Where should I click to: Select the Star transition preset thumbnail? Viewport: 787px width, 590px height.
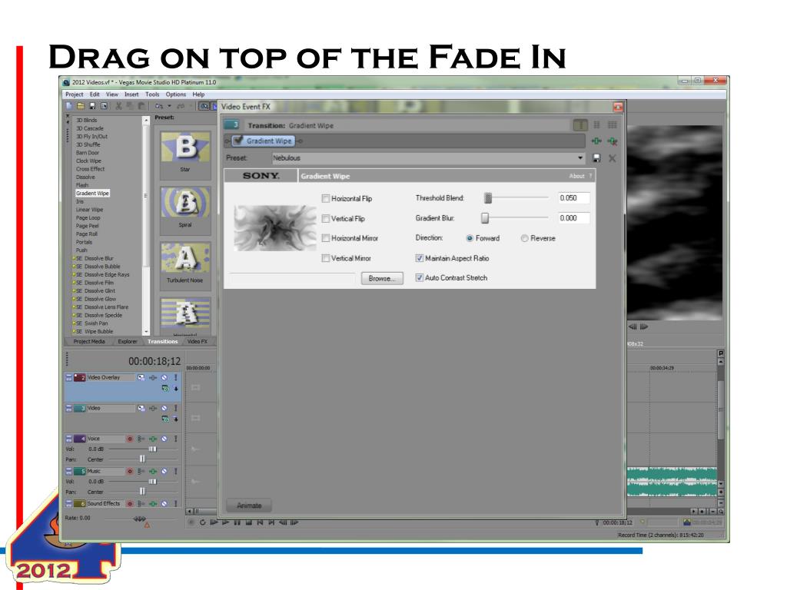coord(185,148)
